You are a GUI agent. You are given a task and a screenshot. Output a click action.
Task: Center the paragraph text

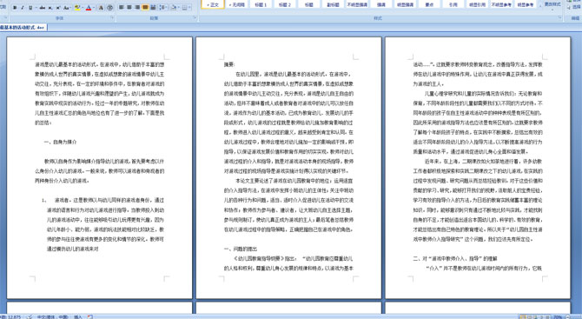point(129,7)
